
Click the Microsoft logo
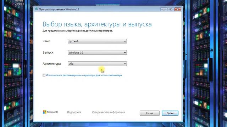pos(50,112)
